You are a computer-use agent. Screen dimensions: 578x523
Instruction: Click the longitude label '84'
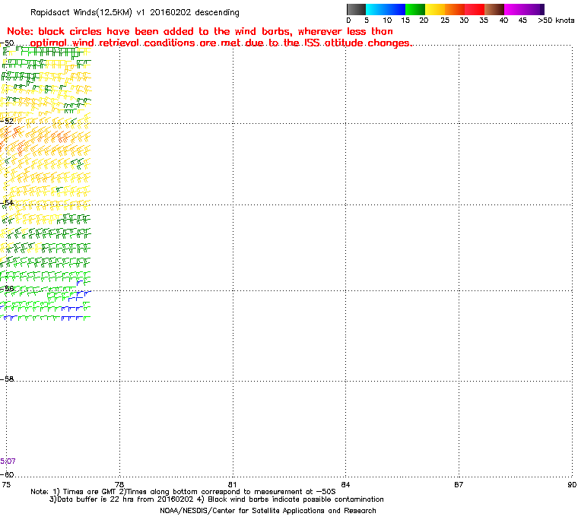point(345,485)
